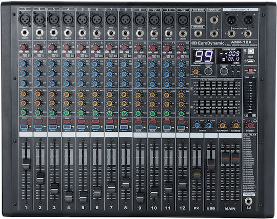Click the round preset knob under the 99 display
277x219 pixels.
pyautogui.click(x=208, y=71)
